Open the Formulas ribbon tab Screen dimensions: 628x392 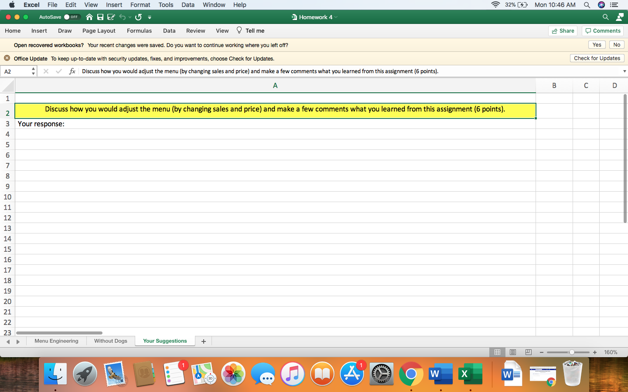tap(139, 30)
